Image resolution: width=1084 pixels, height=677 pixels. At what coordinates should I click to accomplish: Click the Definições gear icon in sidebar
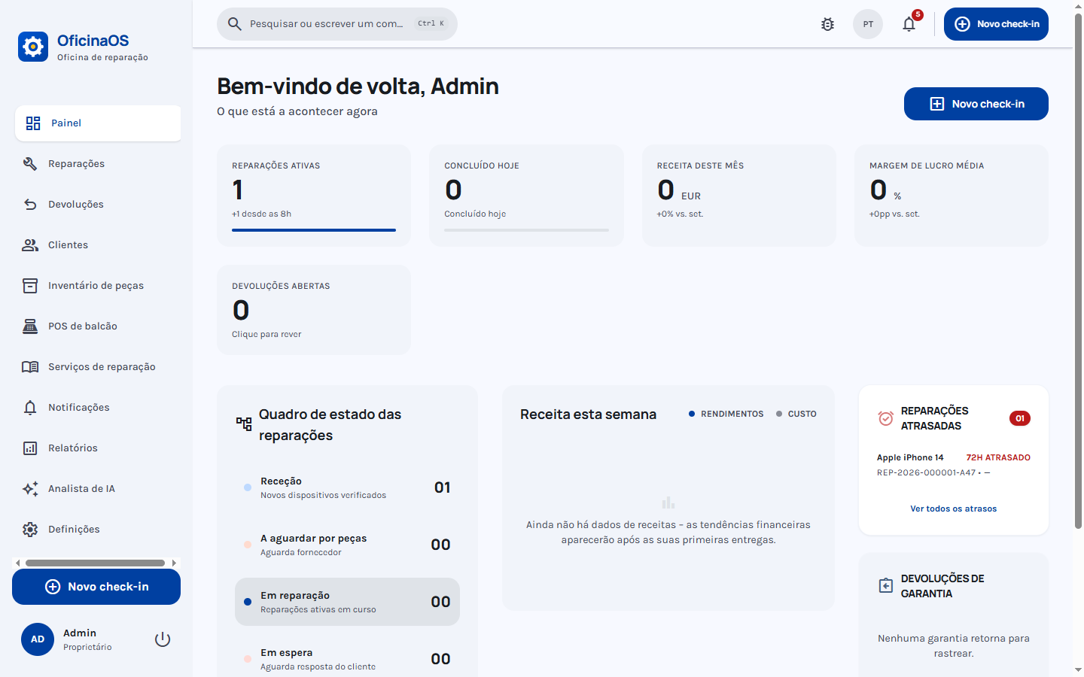[30, 530]
